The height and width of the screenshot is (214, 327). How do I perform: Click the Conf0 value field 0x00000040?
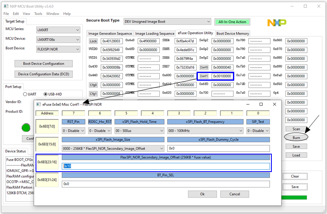(222, 67)
